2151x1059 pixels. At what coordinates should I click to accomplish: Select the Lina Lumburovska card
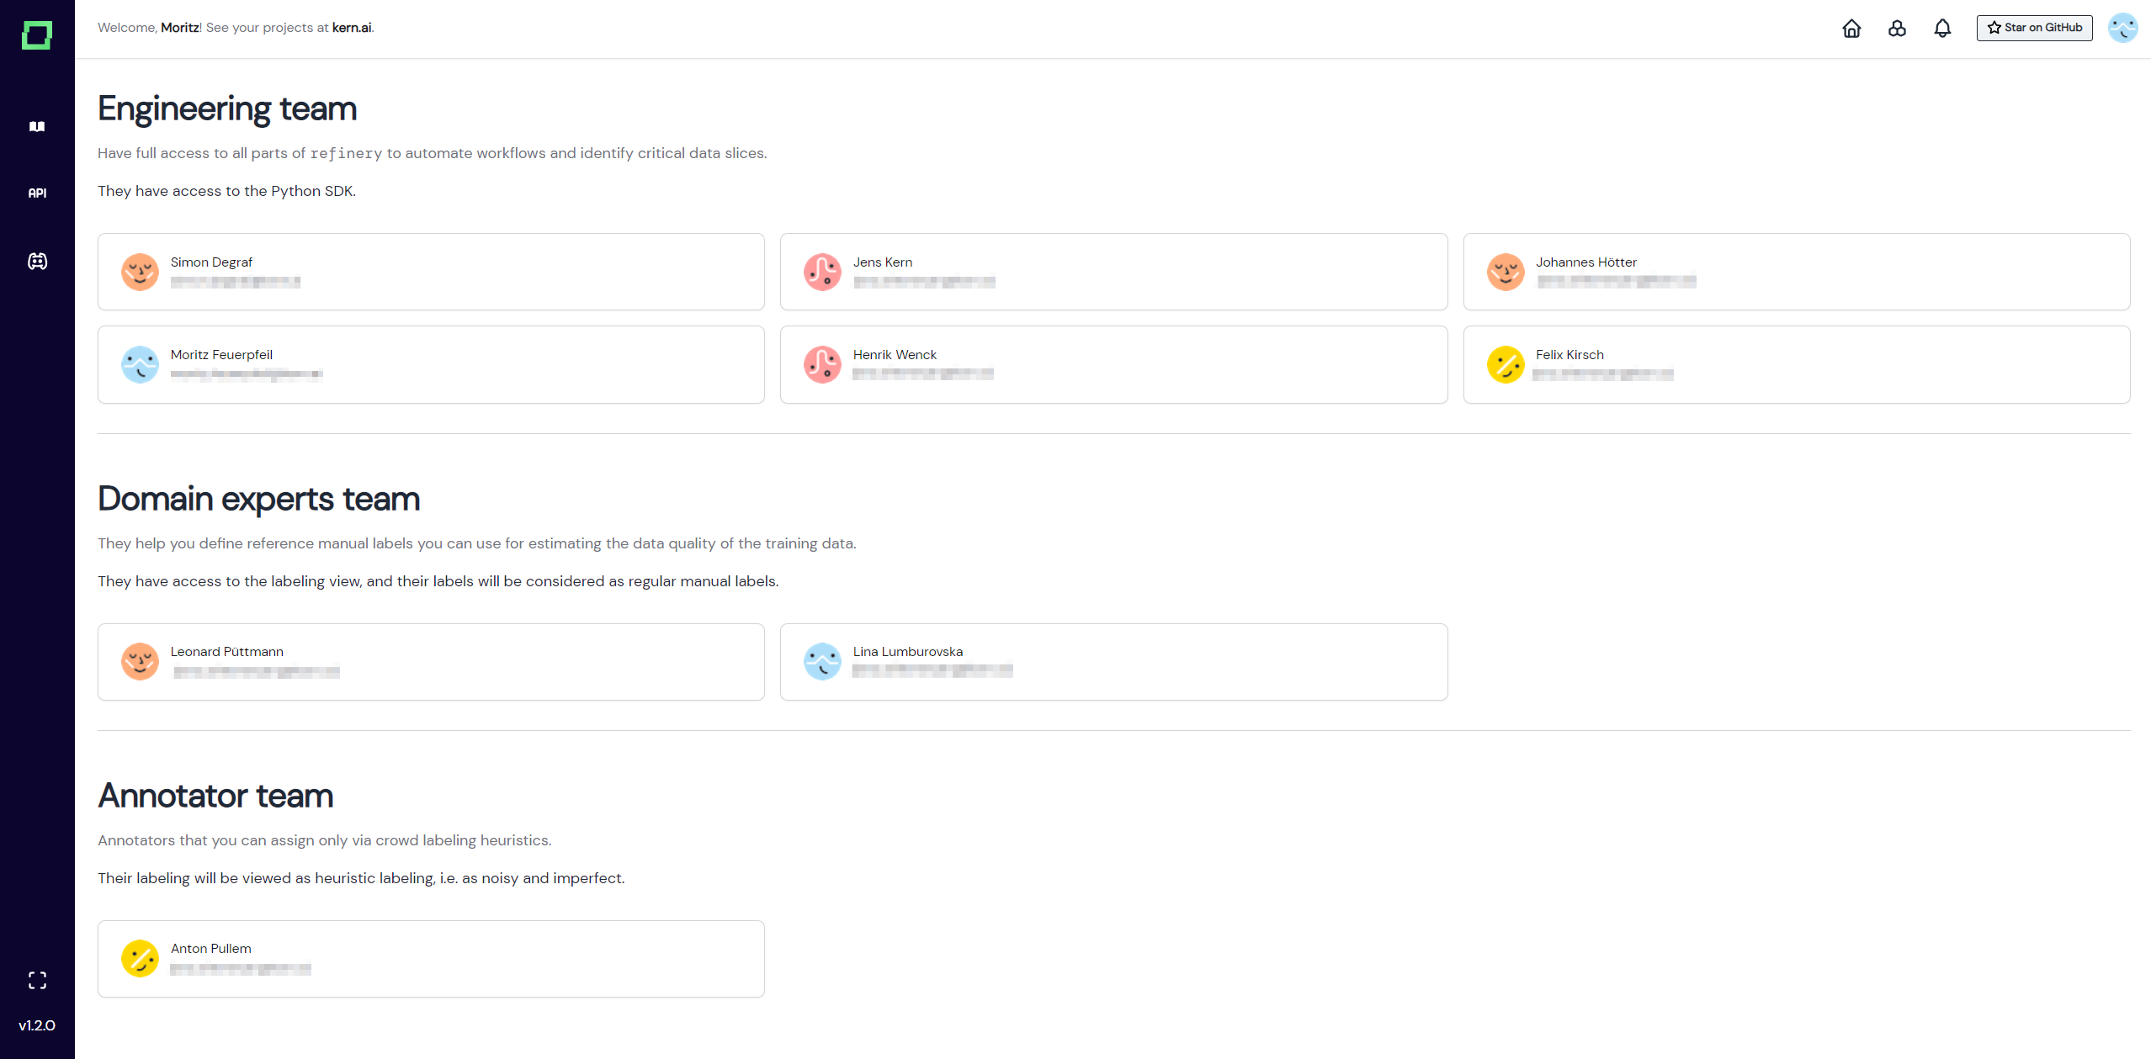(x=1113, y=662)
